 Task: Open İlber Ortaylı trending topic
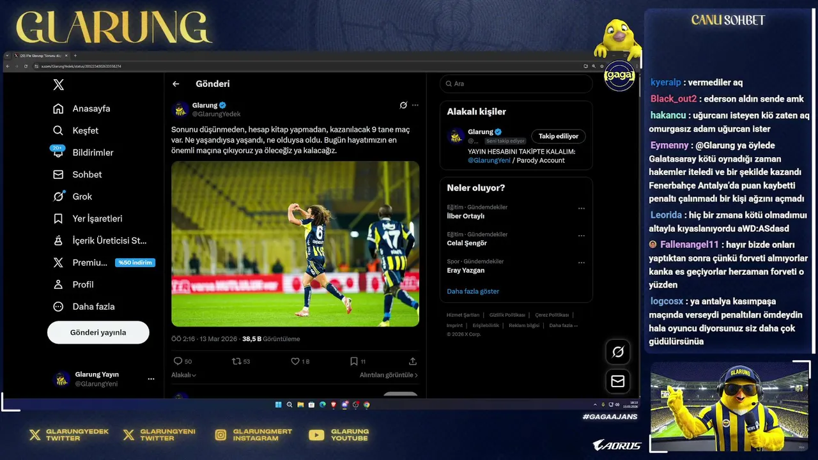click(x=466, y=216)
